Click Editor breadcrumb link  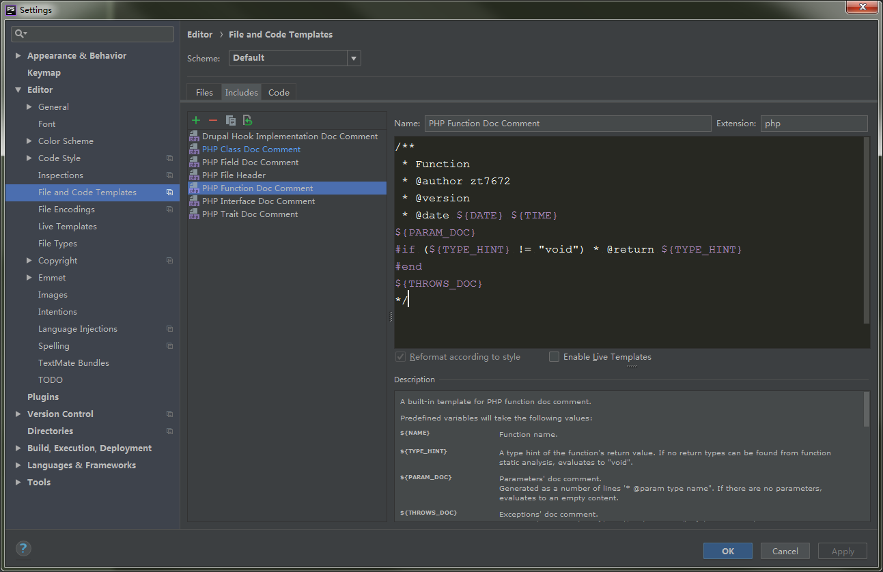coord(200,34)
